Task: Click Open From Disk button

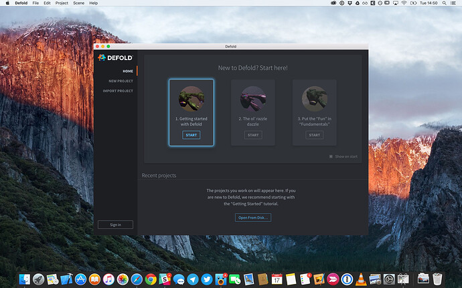Action: tap(252, 218)
